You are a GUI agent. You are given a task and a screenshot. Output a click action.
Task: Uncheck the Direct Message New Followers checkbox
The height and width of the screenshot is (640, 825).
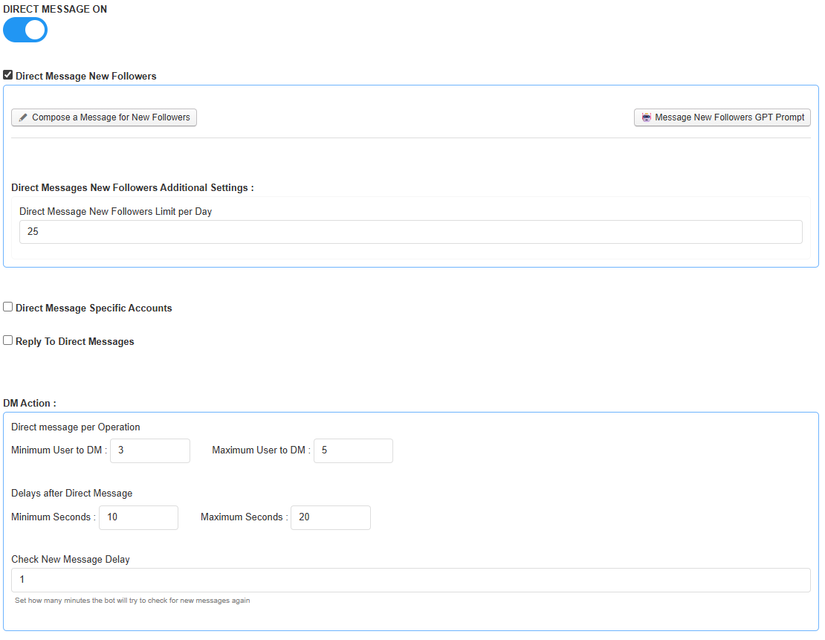(x=8, y=75)
